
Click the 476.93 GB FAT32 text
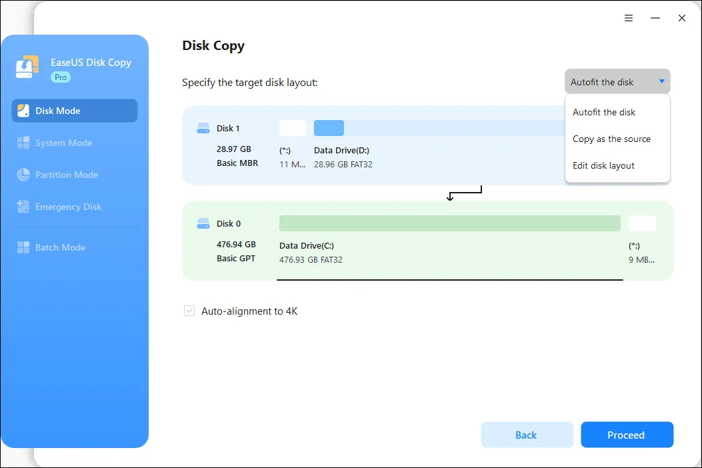coord(311,260)
